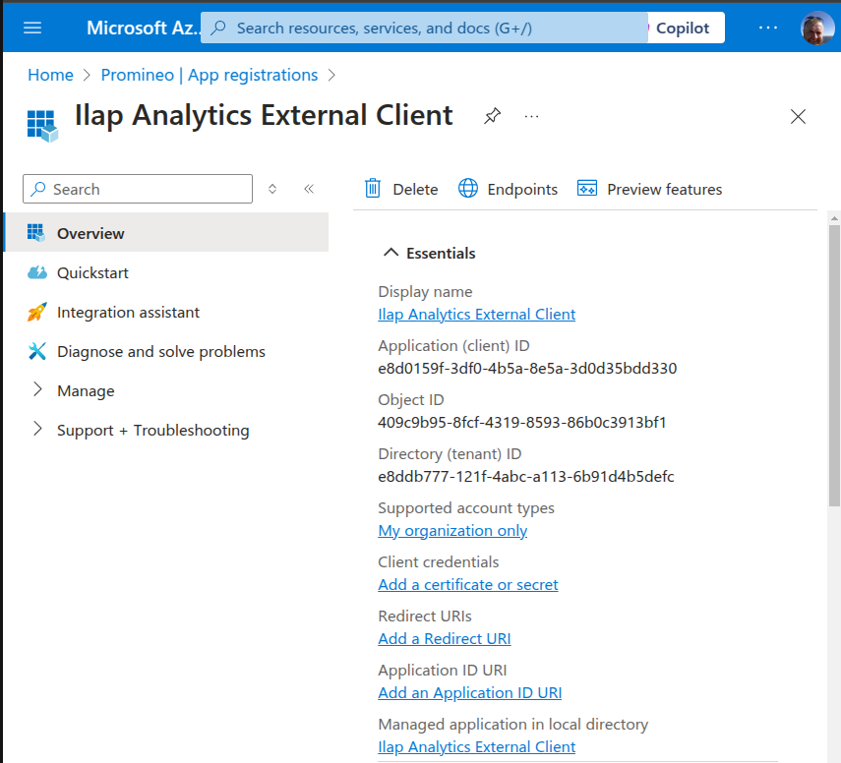Image resolution: width=841 pixels, height=763 pixels.
Task: Close the app registration blade
Action: pyautogui.click(x=798, y=116)
